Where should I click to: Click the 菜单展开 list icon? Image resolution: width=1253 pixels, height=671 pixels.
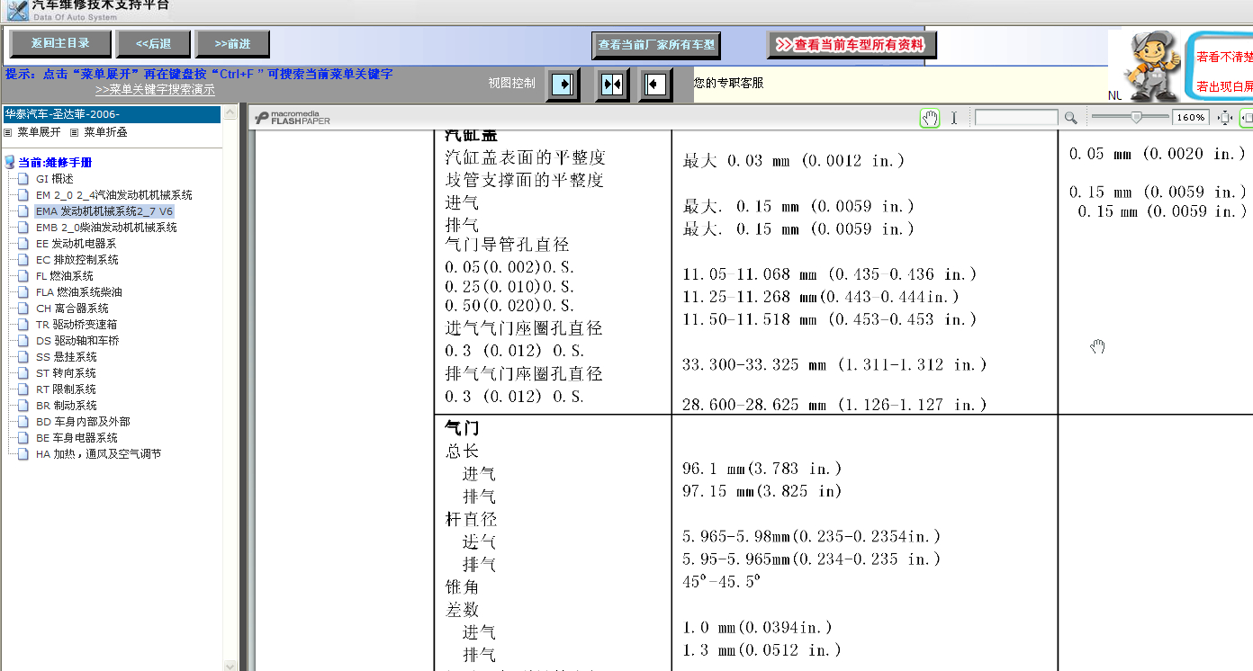click(8, 132)
